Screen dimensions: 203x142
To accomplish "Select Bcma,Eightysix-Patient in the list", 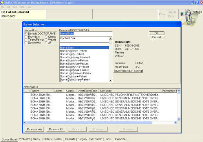I will tap(84, 76).
